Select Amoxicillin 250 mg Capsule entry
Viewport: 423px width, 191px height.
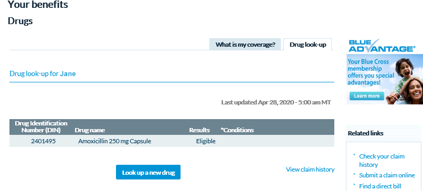pyautogui.click(x=114, y=141)
